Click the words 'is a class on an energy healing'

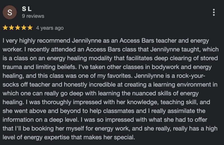pos(45,58)
